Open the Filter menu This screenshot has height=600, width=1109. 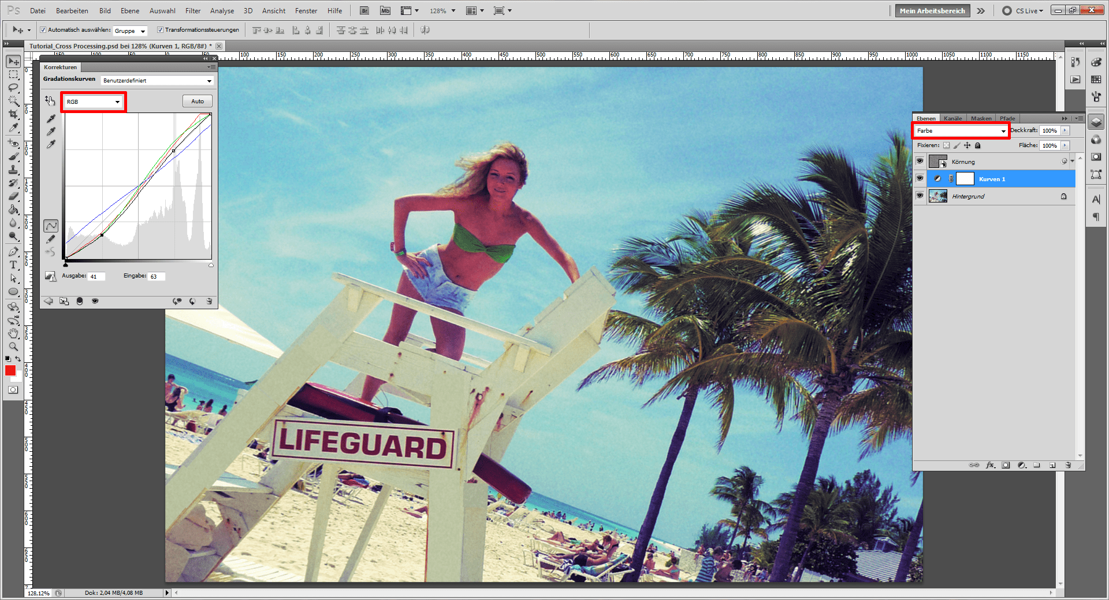coord(192,10)
